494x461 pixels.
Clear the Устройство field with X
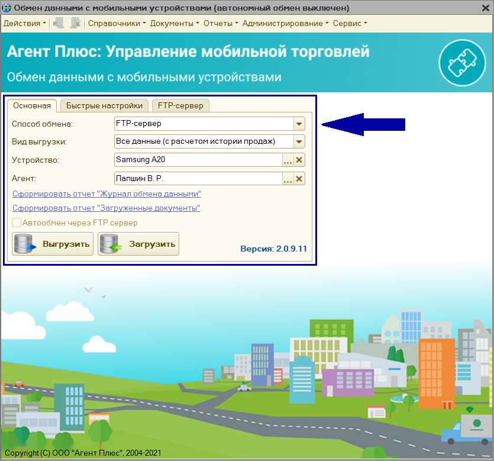tap(299, 160)
